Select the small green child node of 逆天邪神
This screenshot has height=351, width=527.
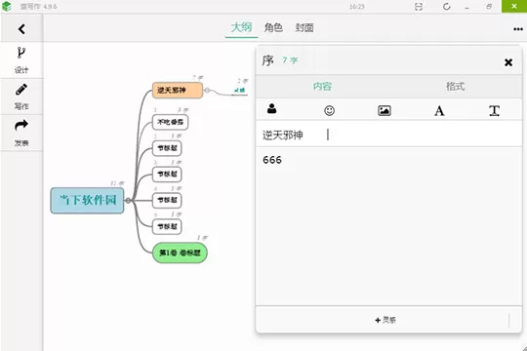(240, 91)
